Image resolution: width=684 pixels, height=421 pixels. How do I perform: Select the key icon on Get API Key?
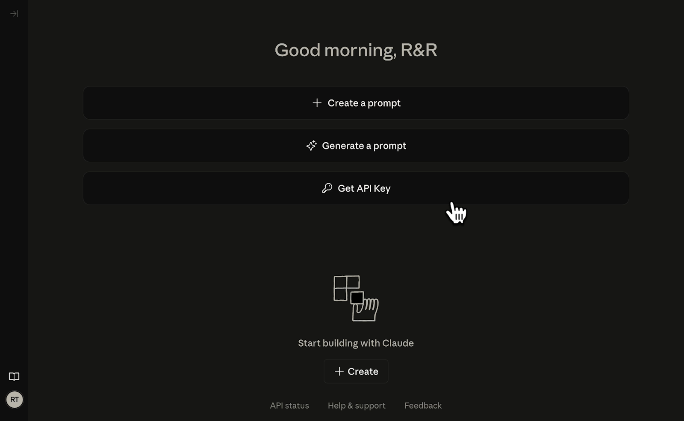pyautogui.click(x=327, y=188)
